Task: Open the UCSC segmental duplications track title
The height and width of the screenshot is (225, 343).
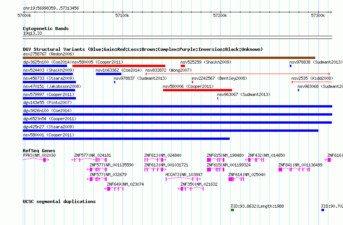Action: pos(59,201)
